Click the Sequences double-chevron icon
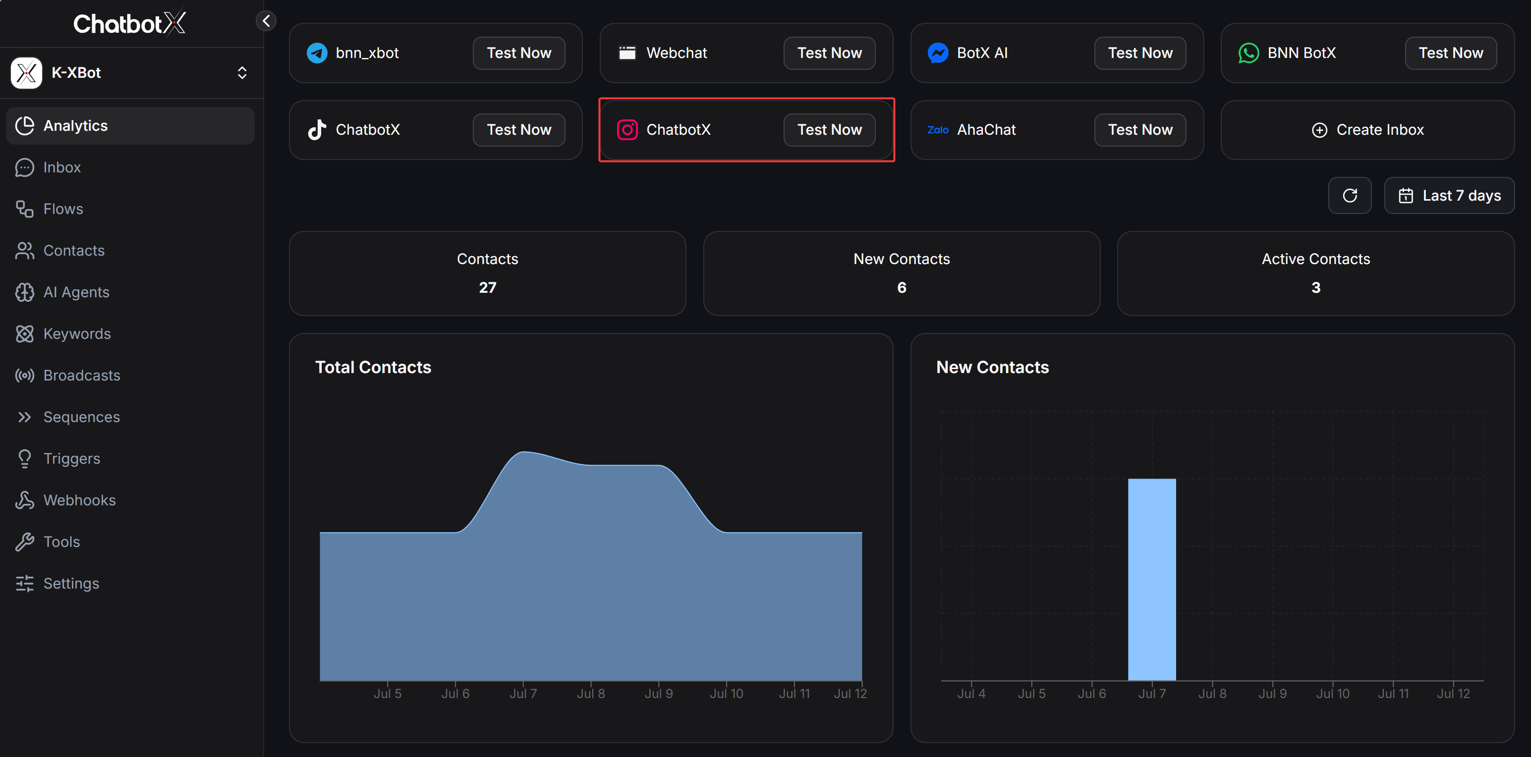This screenshot has height=757, width=1531. tap(24, 417)
